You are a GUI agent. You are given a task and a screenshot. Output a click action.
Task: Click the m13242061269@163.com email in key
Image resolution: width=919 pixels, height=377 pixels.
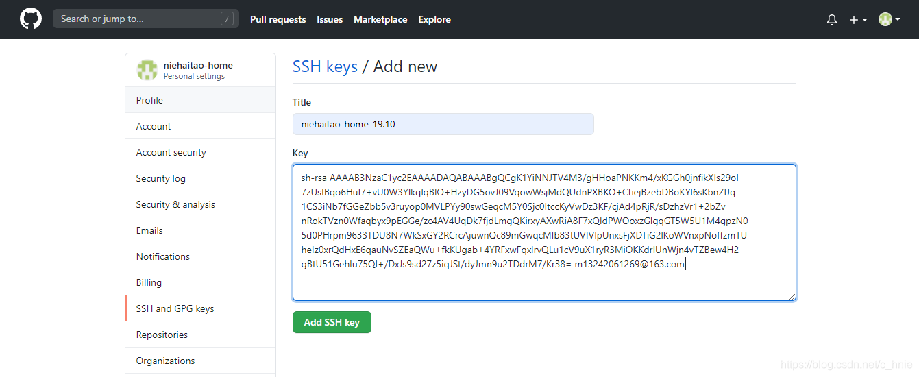click(629, 264)
